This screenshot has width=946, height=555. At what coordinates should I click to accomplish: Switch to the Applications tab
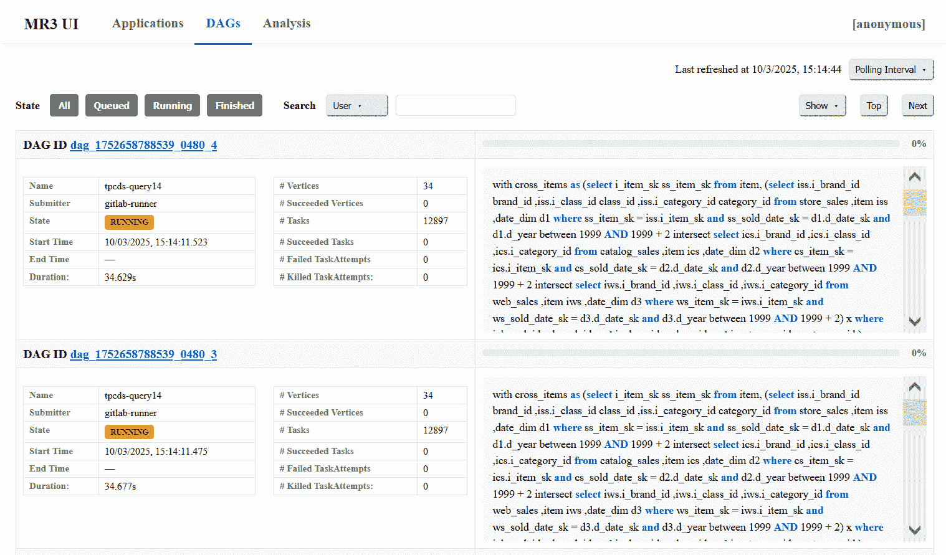click(x=148, y=24)
